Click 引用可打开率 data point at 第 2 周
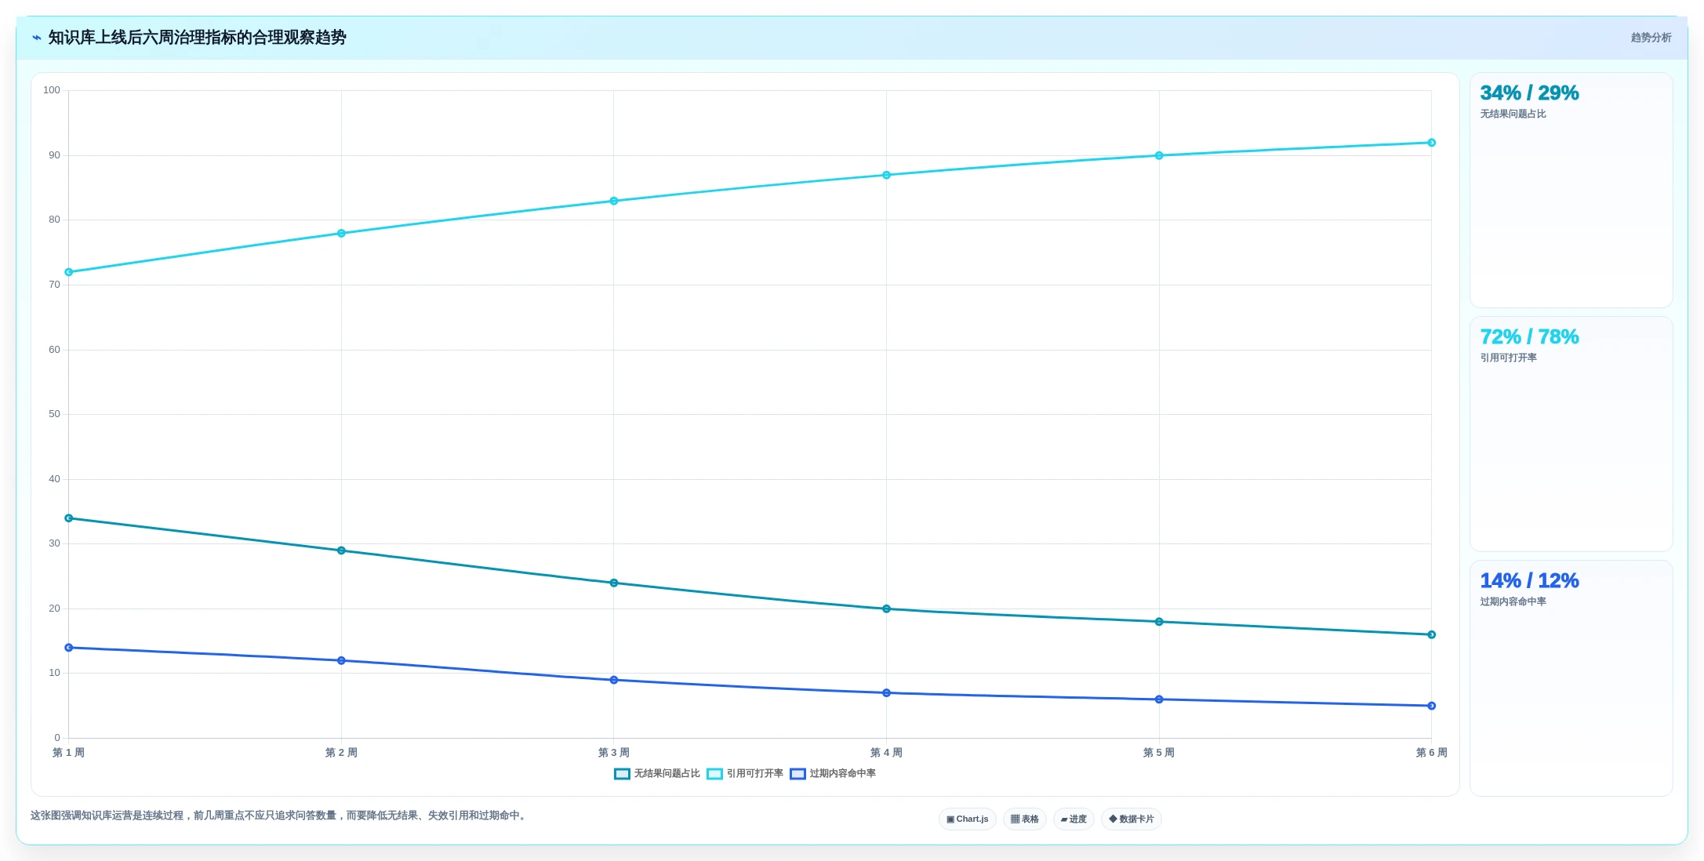The image size is (1704, 861). [341, 234]
